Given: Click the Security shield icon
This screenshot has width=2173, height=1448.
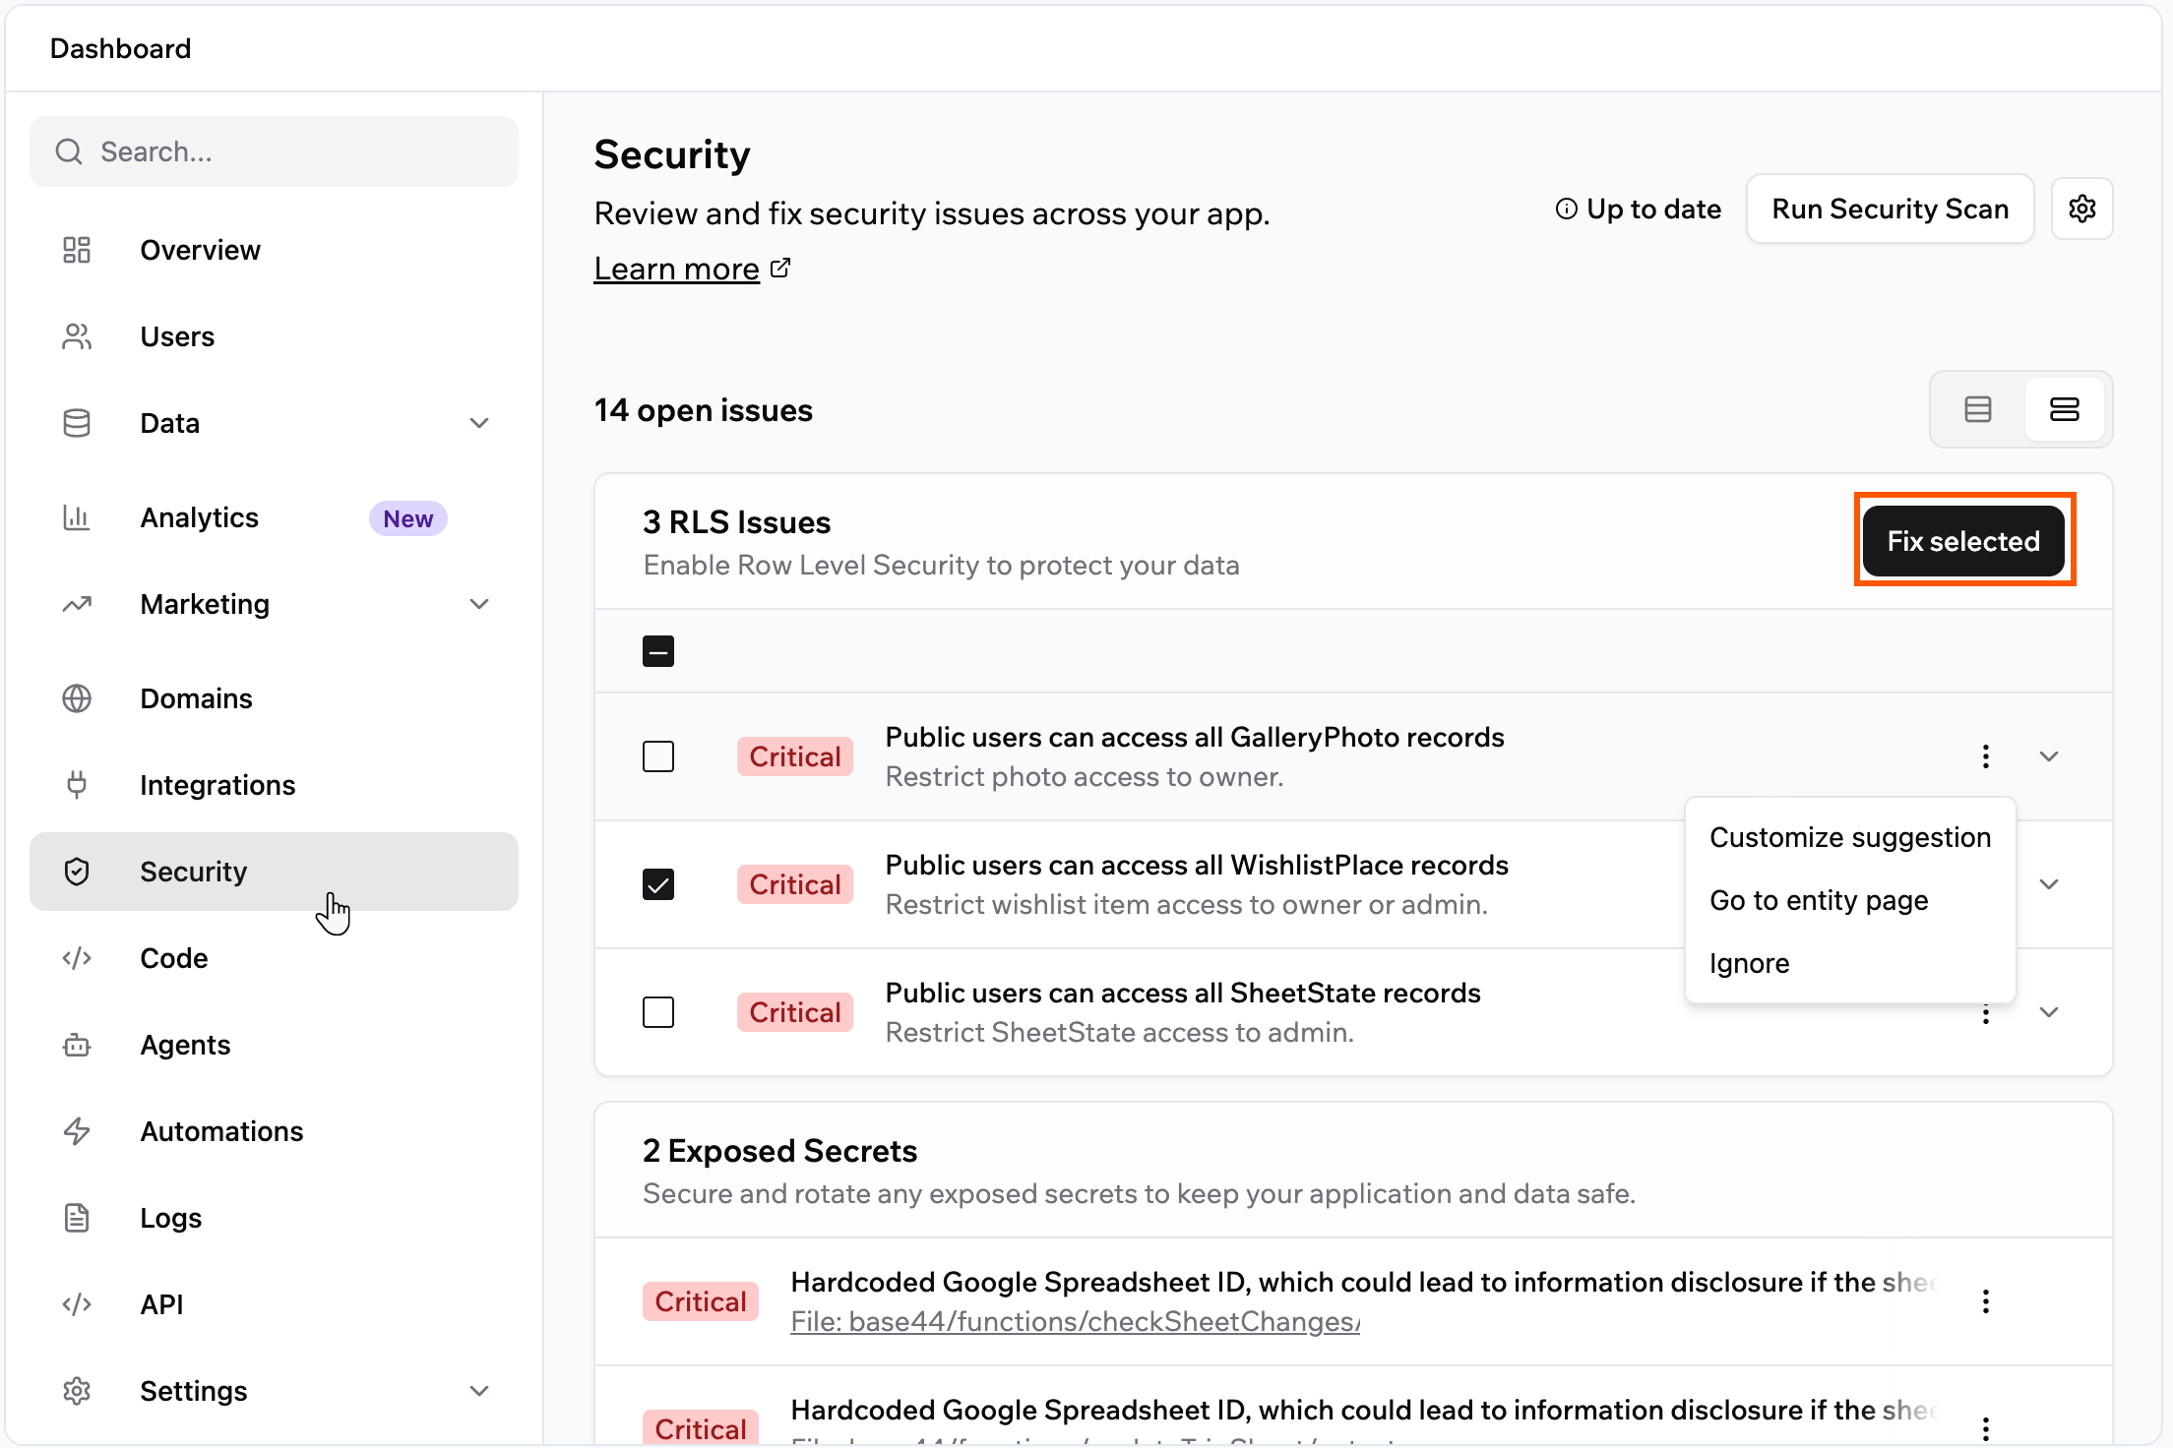Looking at the screenshot, I should tap(77, 872).
